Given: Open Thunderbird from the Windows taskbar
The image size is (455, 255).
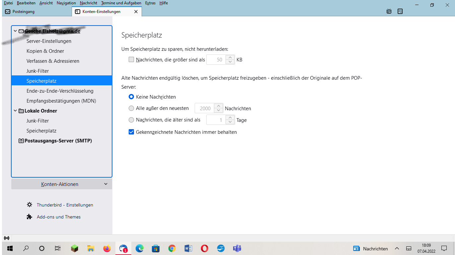Looking at the screenshot, I should [123, 248].
